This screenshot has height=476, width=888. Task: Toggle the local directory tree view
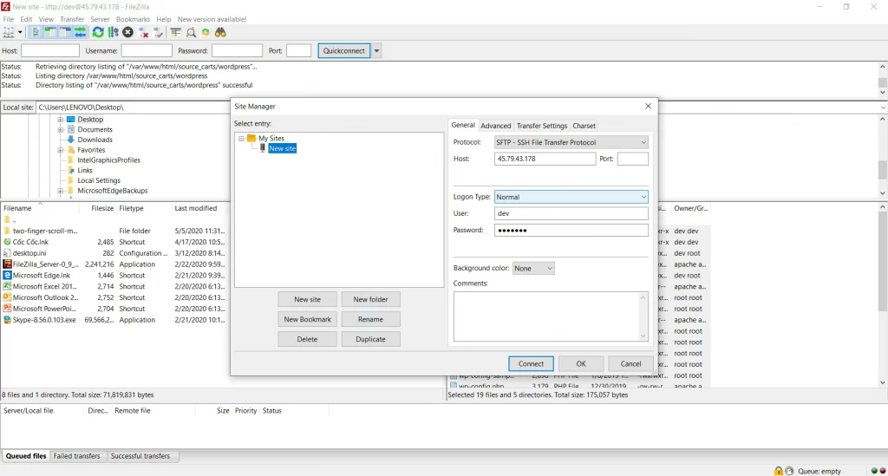coord(50,32)
